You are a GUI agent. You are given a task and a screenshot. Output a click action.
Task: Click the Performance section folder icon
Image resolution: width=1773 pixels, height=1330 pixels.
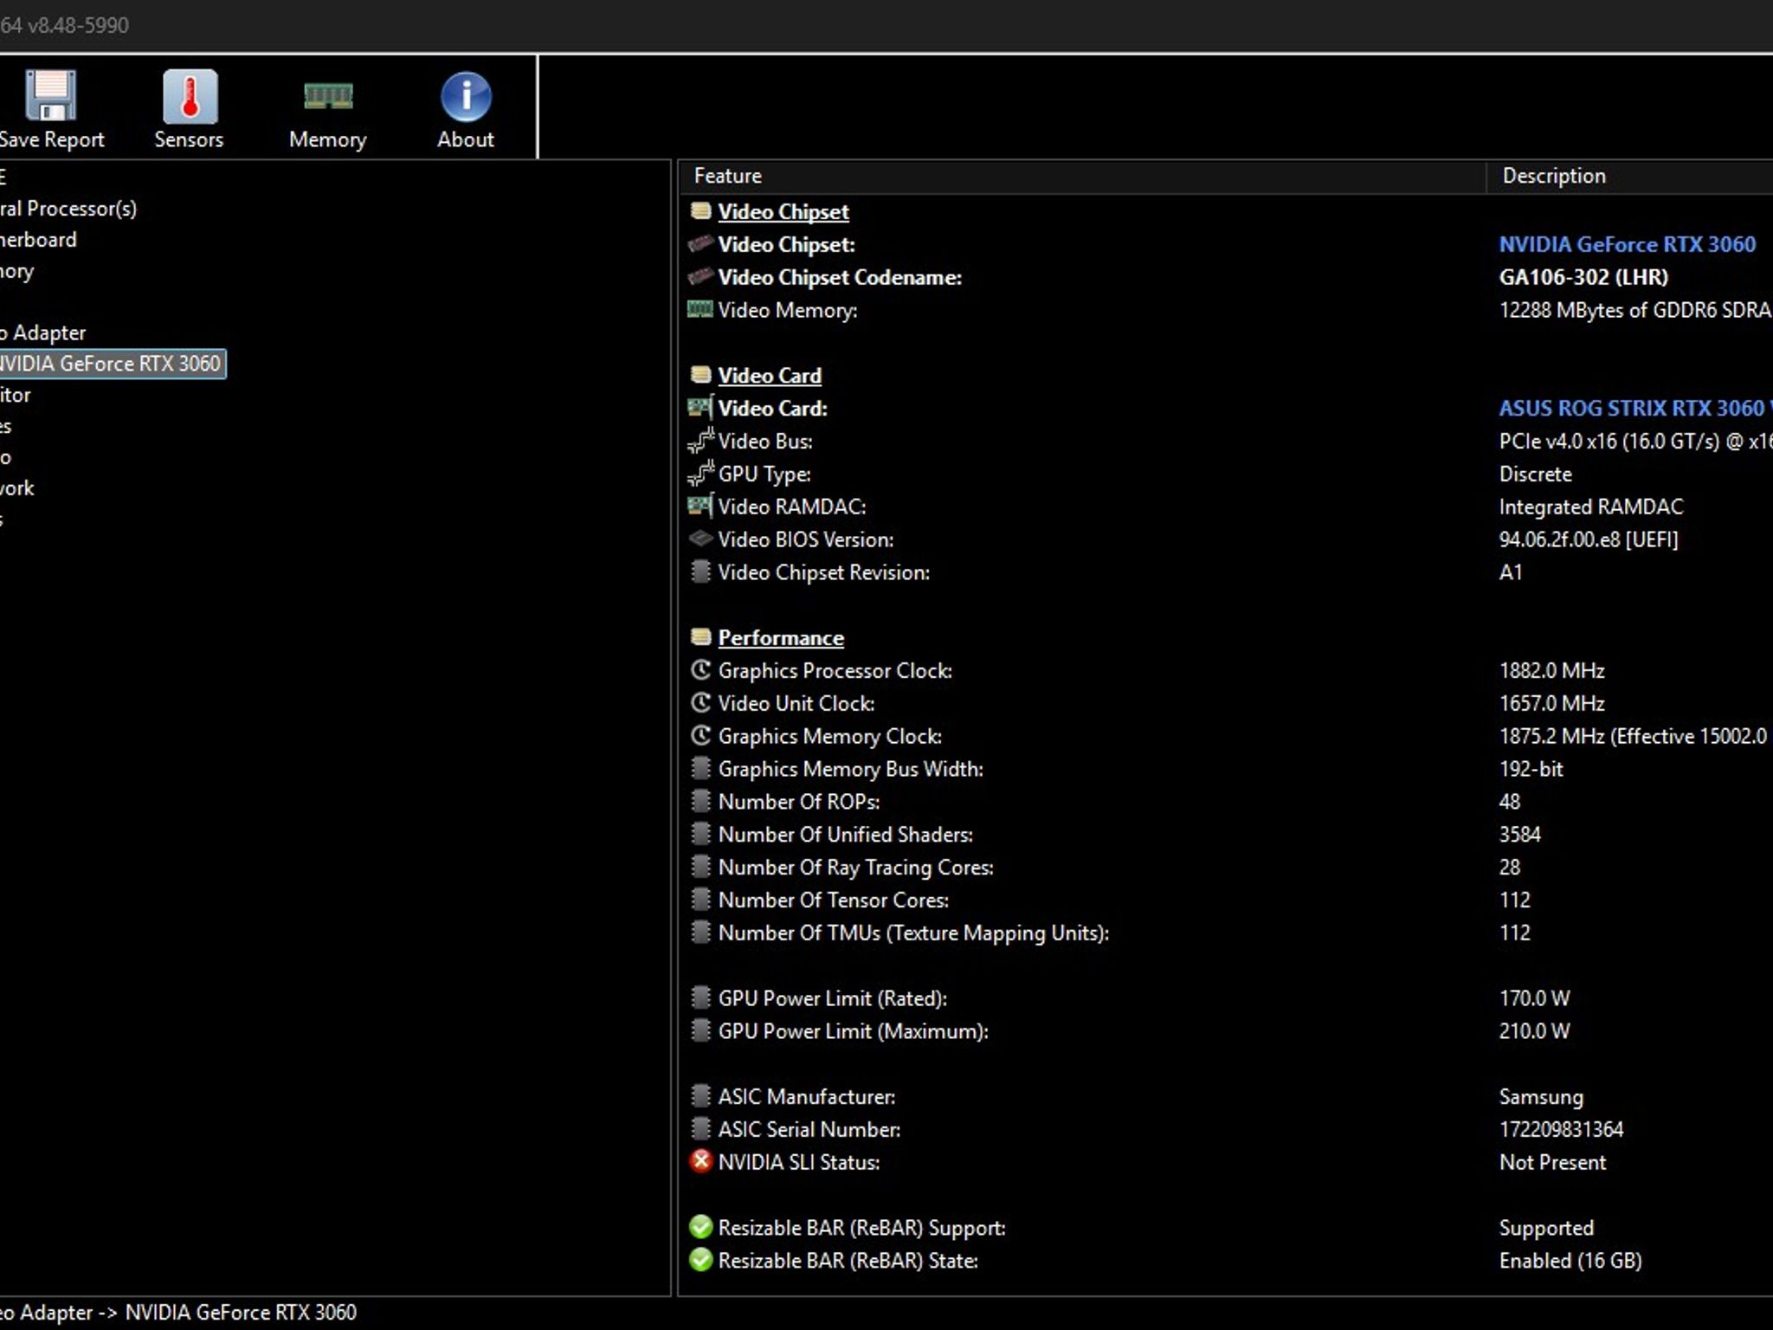[x=700, y=636]
